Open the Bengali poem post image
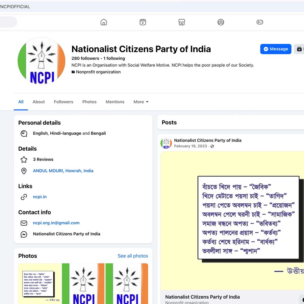 click(x=232, y=221)
